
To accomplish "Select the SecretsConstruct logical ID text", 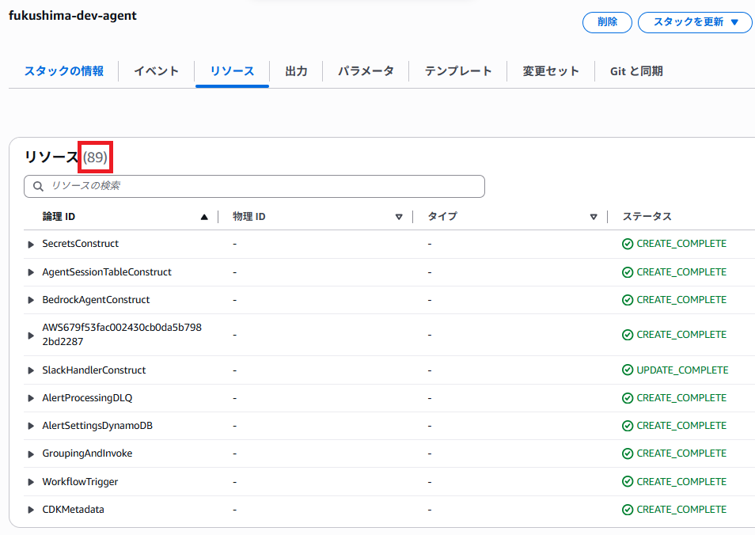I will click(x=81, y=244).
